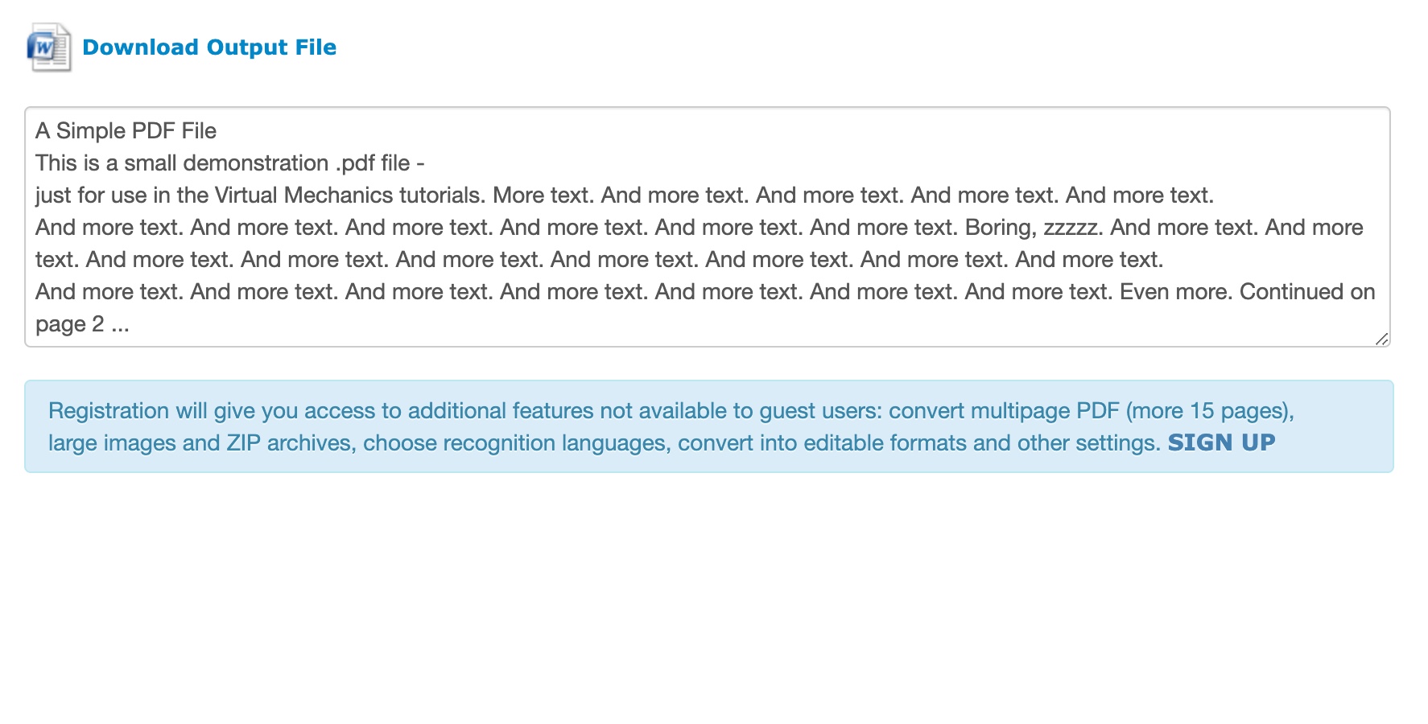Click the Word document icon
The height and width of the screenshot is (724, 1428).
click(48, 47)
